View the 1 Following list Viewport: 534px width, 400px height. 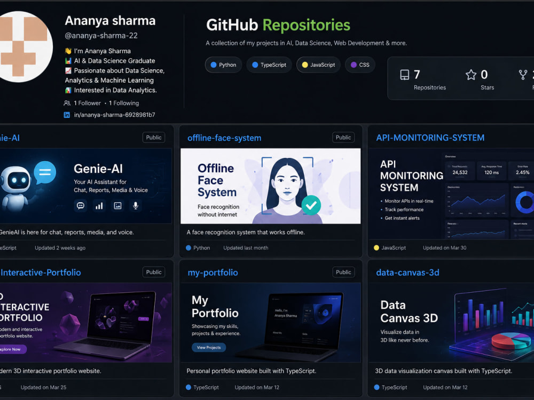[x=124, y=103]
